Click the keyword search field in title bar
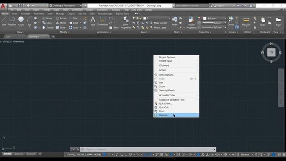Viewport: 286px width, 161px height. click(191, 6)
